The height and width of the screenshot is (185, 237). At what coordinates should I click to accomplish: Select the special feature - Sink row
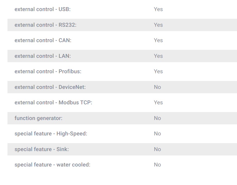pyautogui.click(x=122, y=149)
